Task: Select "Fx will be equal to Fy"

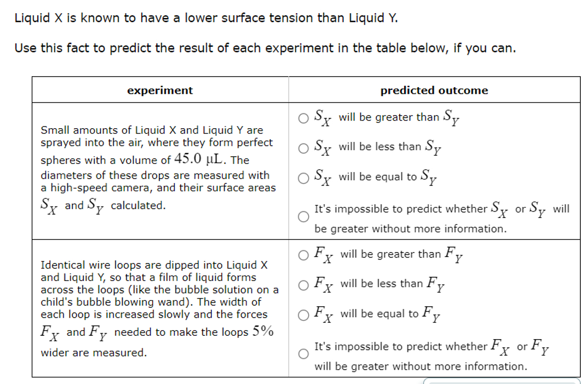Action: pos(303,313)
